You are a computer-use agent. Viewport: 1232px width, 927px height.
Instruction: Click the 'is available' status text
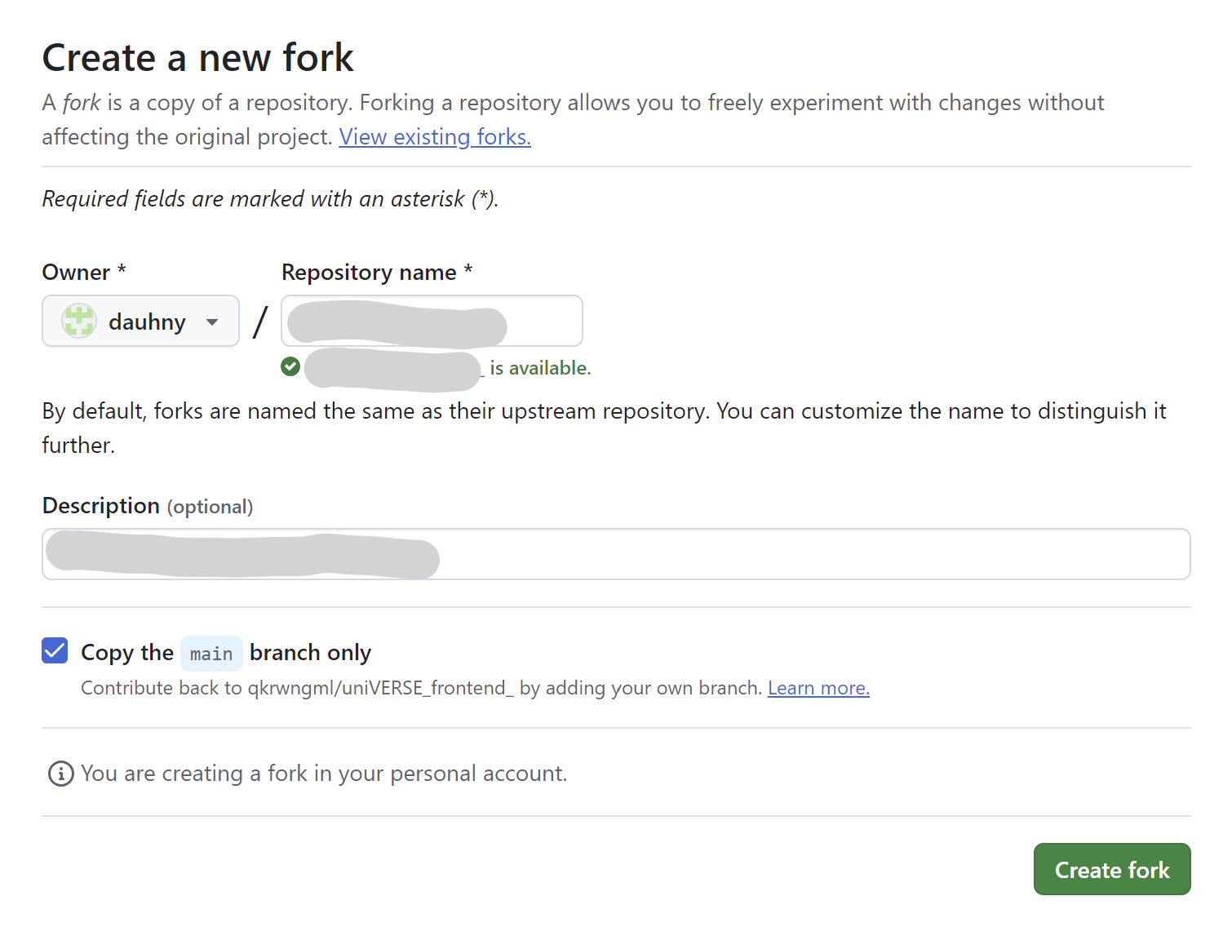(540, 368)
